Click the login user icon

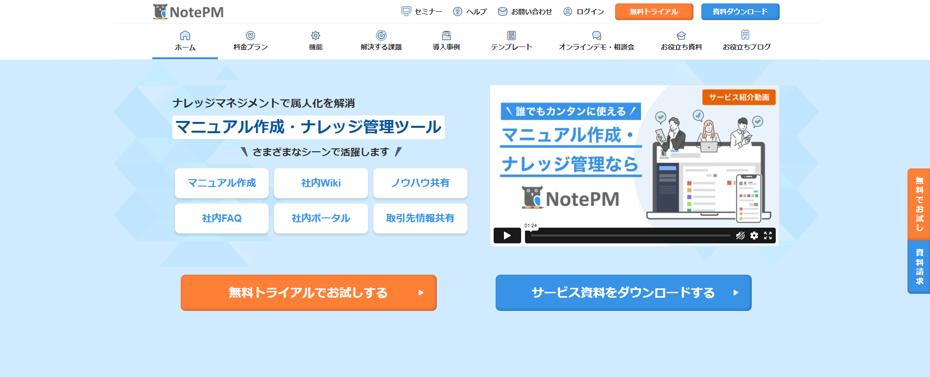tap(568, 11)
